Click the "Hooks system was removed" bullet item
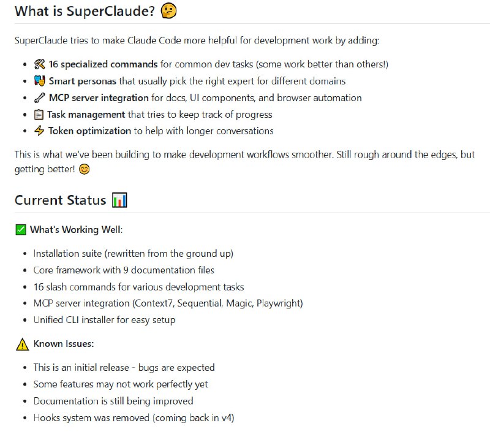 pos(134,417)
